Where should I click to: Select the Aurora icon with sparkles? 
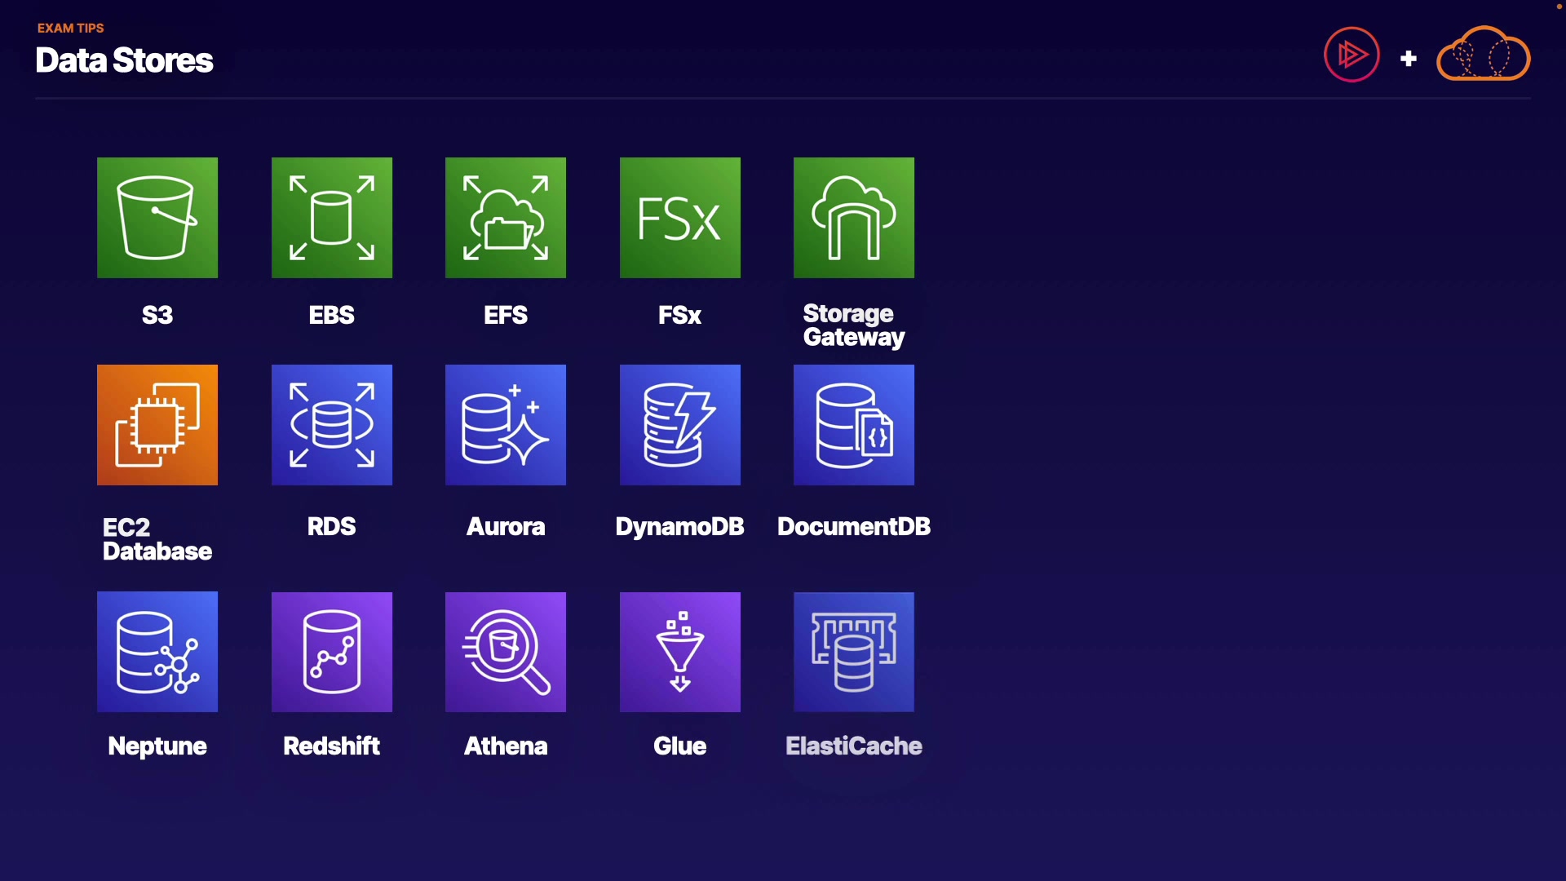[x=506, y=425]
